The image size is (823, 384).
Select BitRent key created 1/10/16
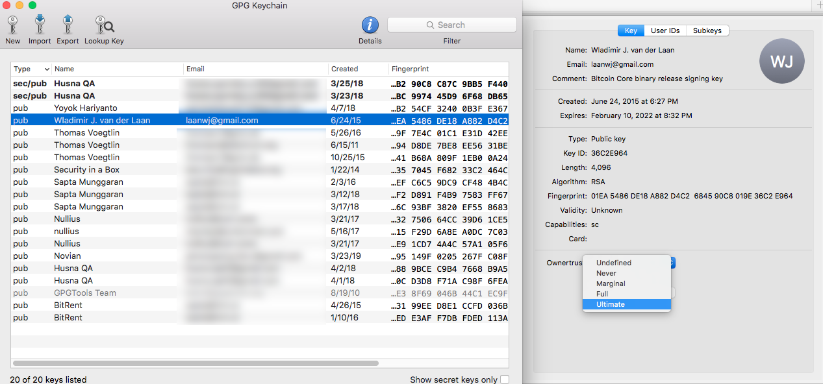tap(260, 318)
